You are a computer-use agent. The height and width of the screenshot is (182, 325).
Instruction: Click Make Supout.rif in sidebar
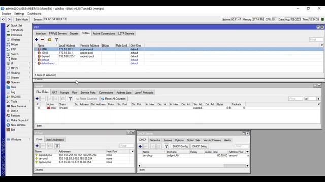[19, 120]
